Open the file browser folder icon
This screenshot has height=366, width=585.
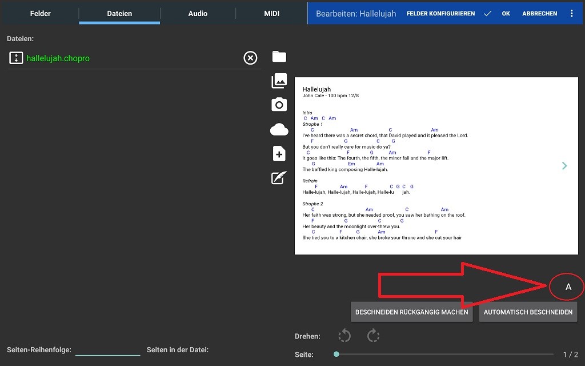(x=279, y=57)
